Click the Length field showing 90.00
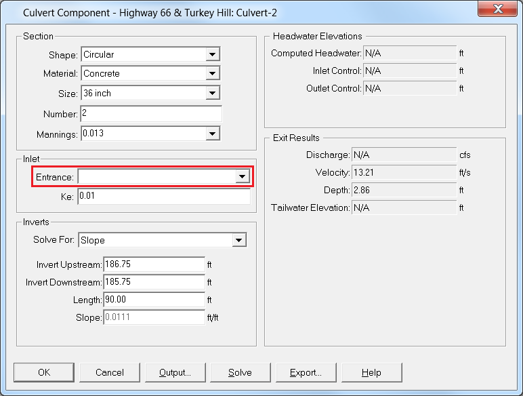 154,300
